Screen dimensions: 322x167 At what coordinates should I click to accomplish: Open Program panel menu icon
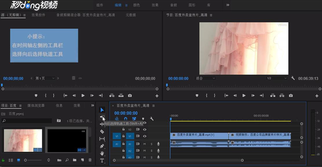(211, 15)
